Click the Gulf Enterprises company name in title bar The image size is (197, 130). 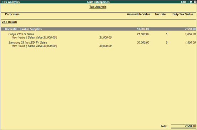[x=98, y=2]
